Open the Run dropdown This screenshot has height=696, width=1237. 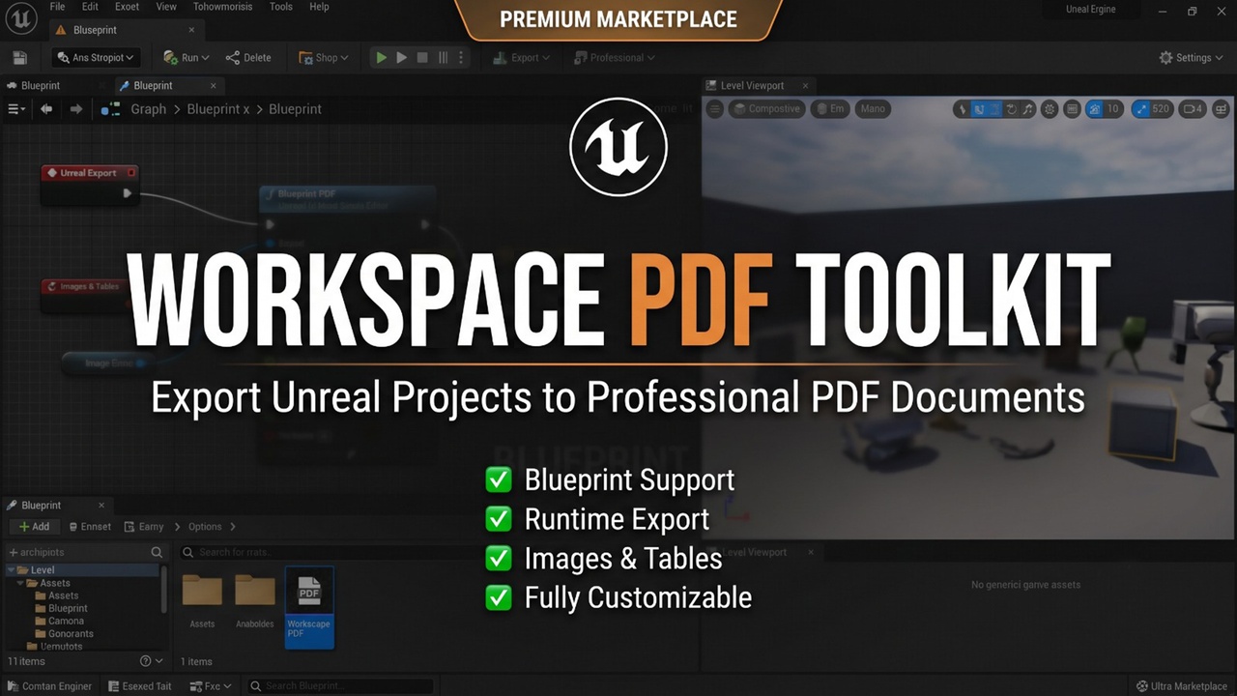click(x=187, y=58)
